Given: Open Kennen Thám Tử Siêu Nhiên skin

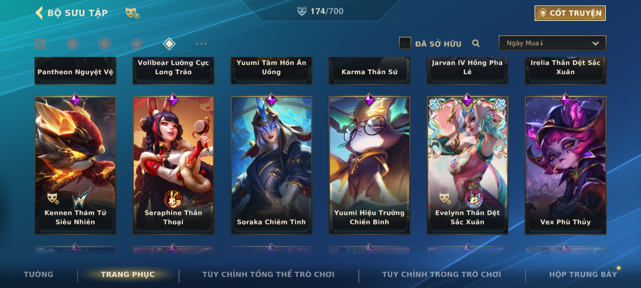Looking at the screenshot, I should (75, 165).
